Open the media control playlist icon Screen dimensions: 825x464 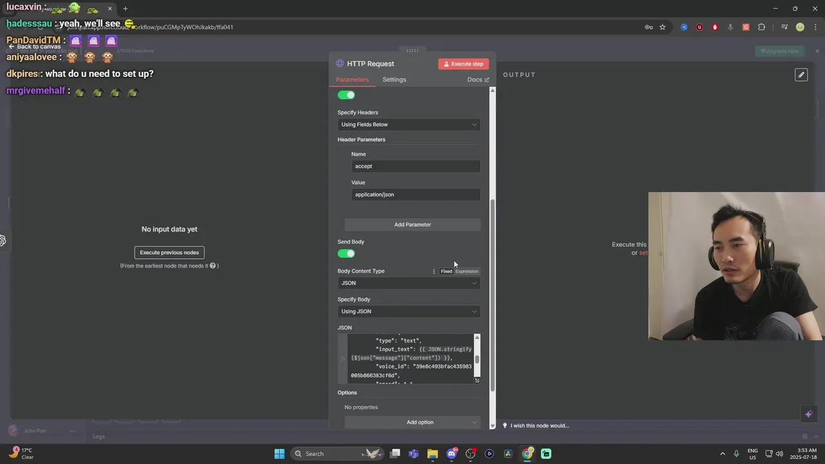coord(784,27)
